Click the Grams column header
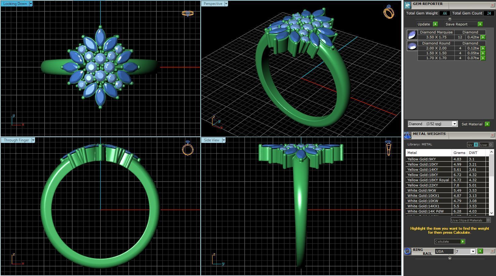 459,153
